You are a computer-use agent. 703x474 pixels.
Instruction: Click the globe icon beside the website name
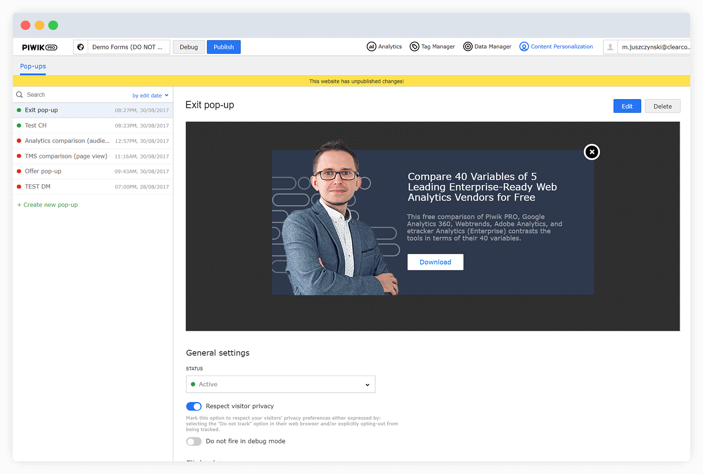click(81, 47)
